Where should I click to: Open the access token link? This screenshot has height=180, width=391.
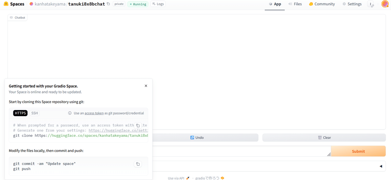click(94, 113)
